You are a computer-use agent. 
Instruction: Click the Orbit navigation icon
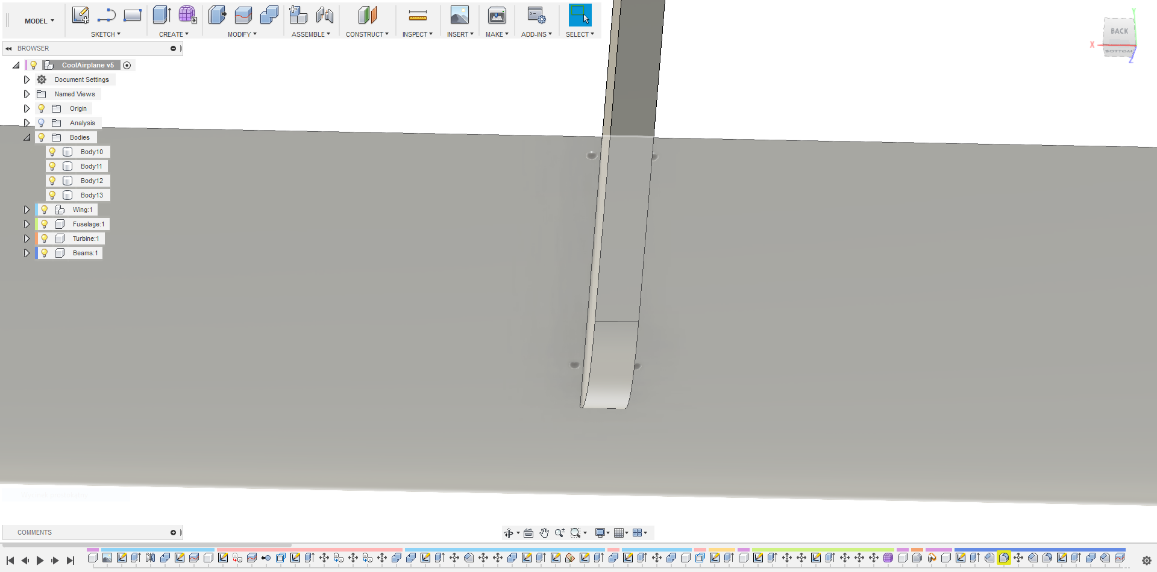[509, 533]
